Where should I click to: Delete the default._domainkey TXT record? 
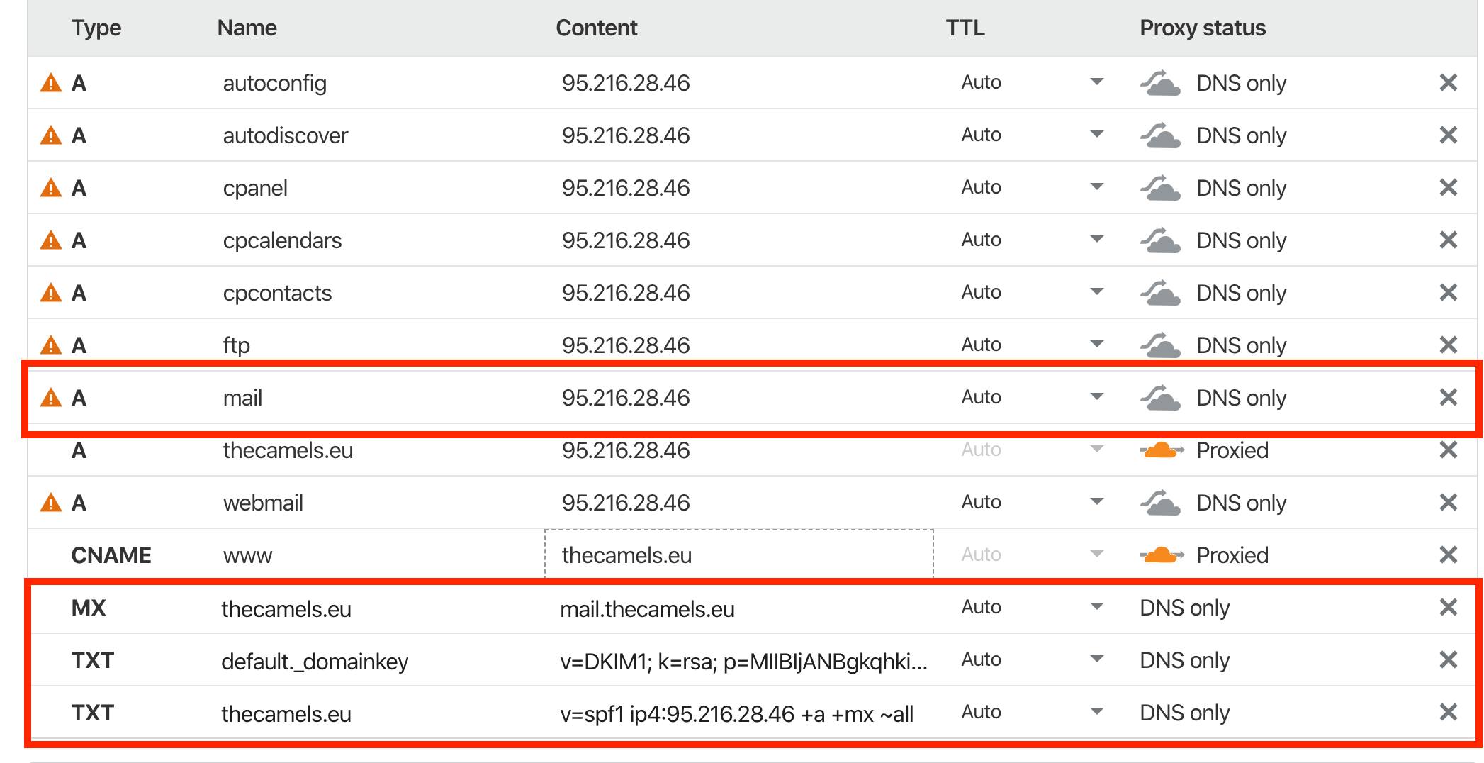pos(1449,660)
